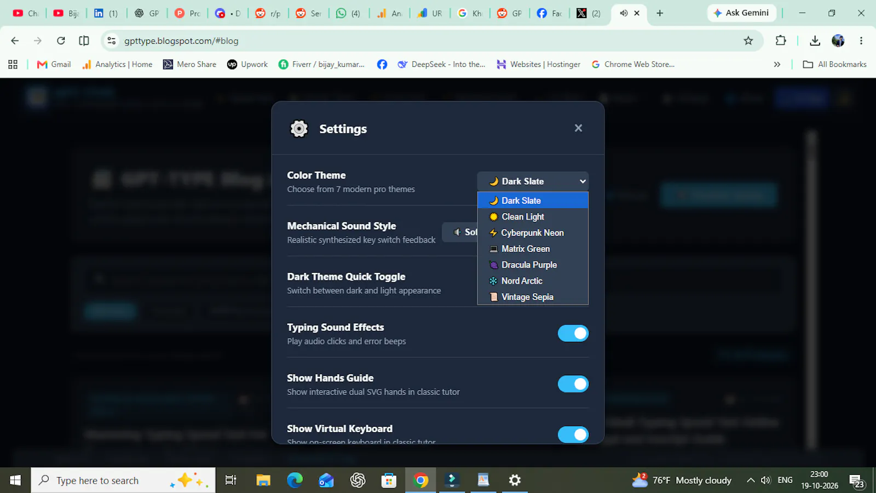The image size is (876, 493).
Task: Open the Mechanical Sound Style dropdown
Action: click(460, 232)
